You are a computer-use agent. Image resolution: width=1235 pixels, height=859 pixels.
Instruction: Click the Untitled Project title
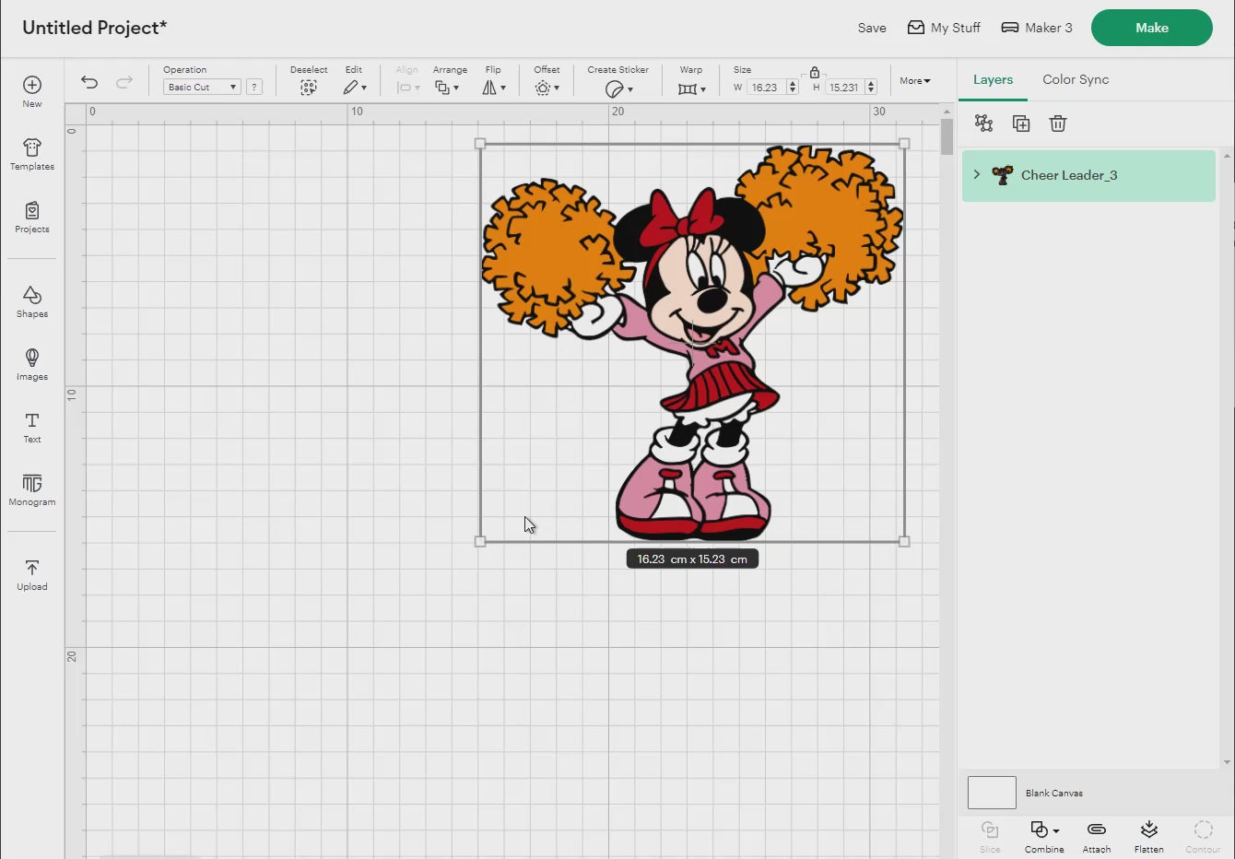click(x=94, y=28)
